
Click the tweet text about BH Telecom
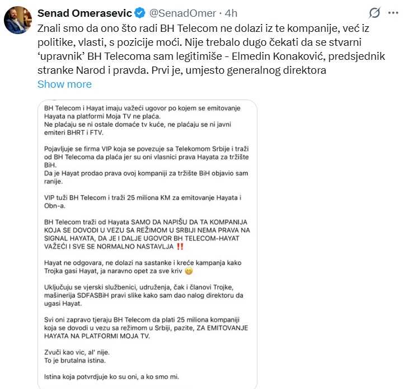click(x=211, y=49)
